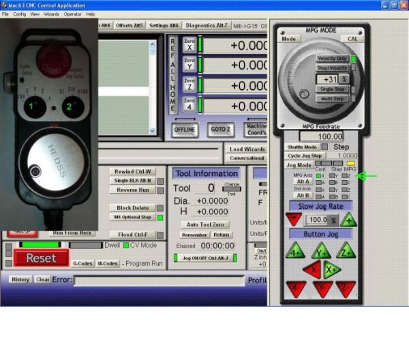Click the Tool number field
The height and width of the screenshot is (352, 409).
205,188
